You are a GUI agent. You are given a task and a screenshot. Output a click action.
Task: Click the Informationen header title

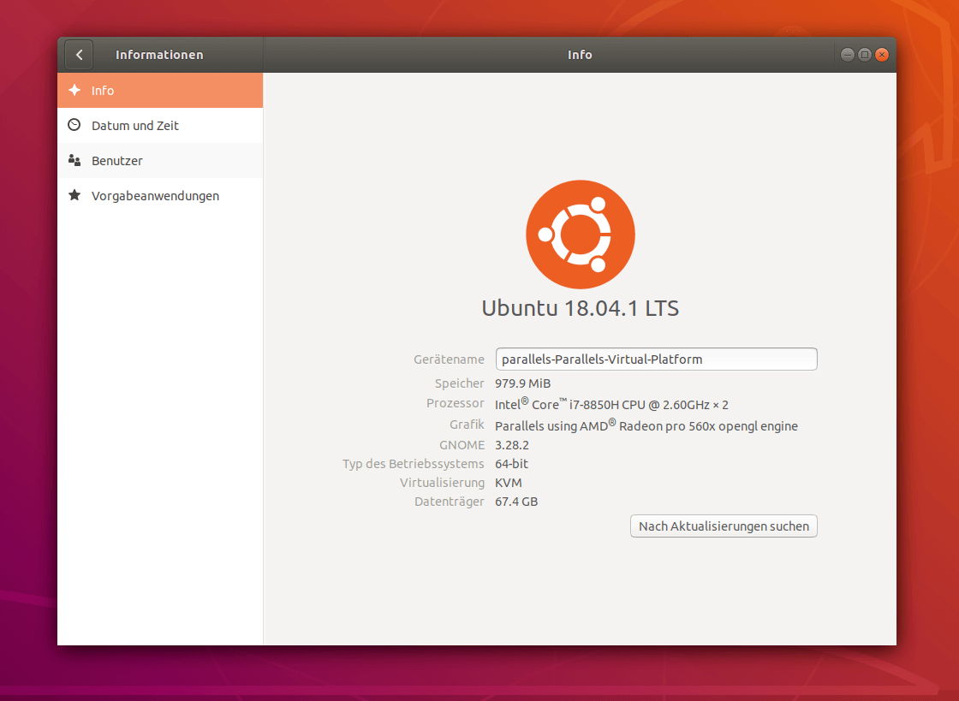pos(159,55)
